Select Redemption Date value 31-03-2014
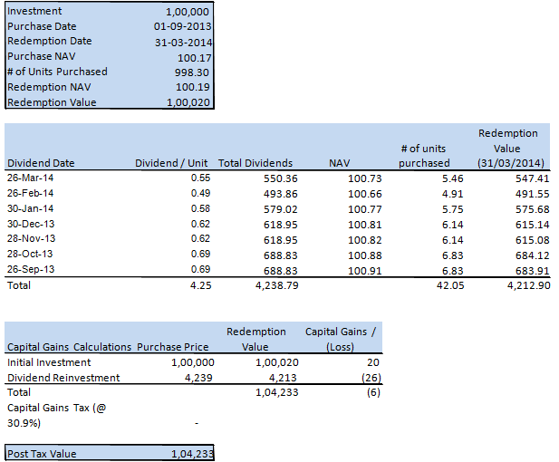Viewport: 559px width, 462px height. [x=183, y=43]
